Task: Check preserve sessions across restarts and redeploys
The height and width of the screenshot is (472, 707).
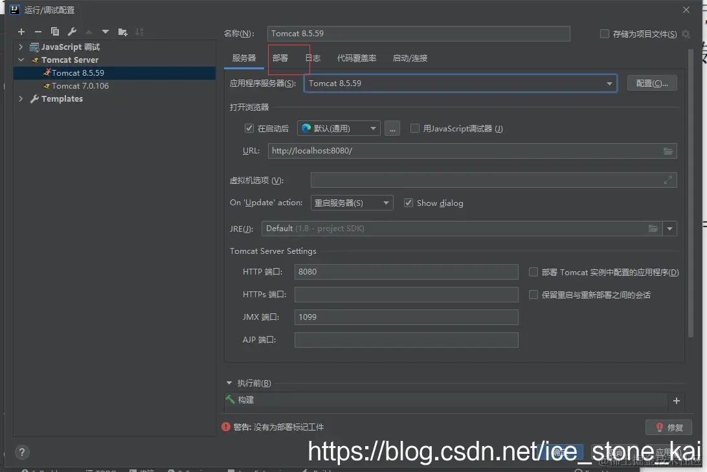Action: (x=533, y=295)
